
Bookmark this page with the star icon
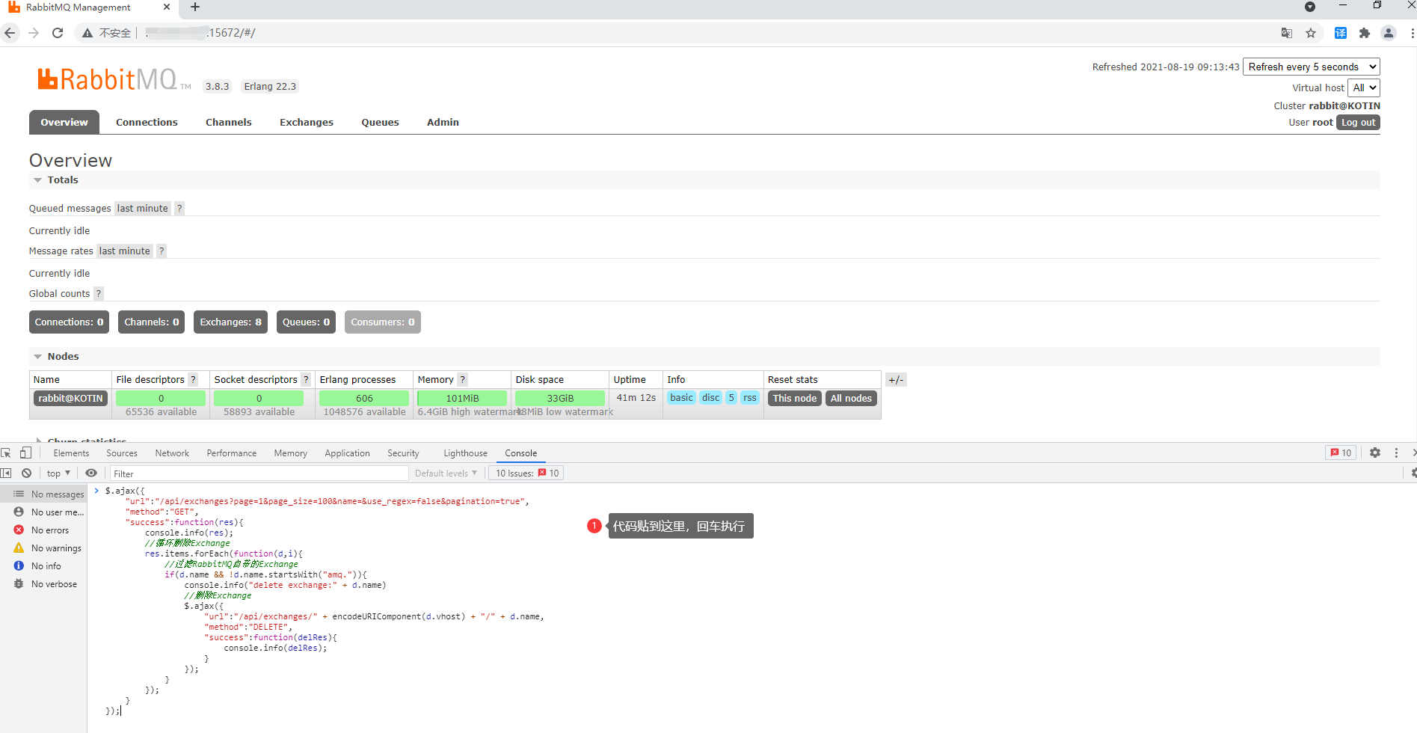click(x=1311, y=33)
